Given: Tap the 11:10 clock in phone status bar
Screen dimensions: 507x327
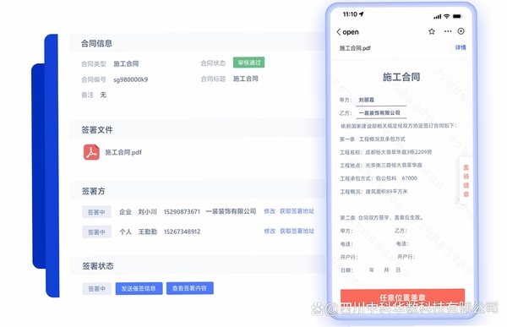Looking at the screenshot, I should [350, 14].
